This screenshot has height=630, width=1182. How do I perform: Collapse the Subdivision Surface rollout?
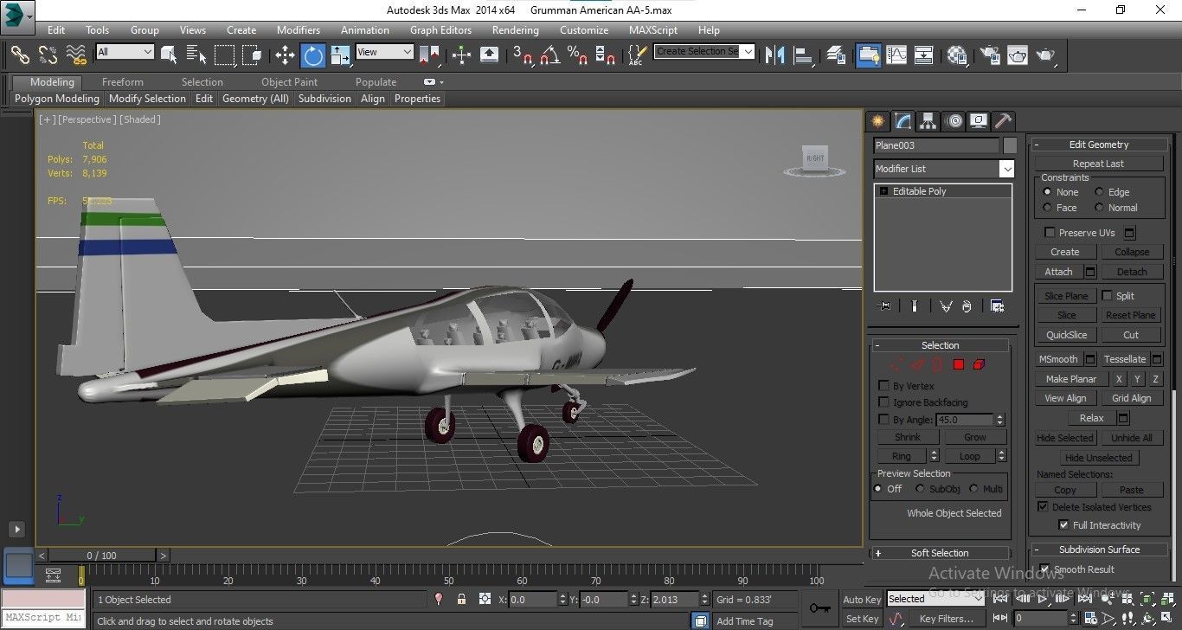point(1098,550)
